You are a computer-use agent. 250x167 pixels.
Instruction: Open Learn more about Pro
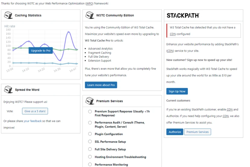click(101, 85)
